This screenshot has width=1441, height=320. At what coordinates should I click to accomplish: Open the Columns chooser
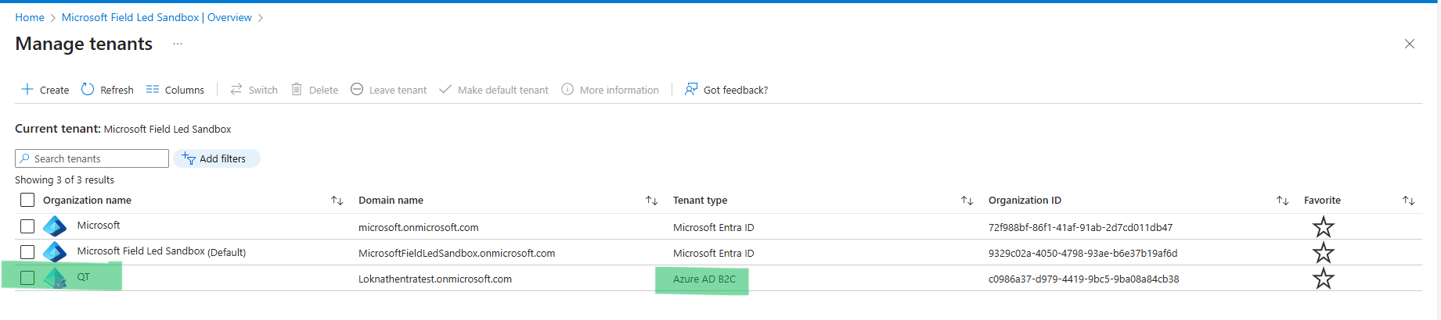click(x=175, y=90)
